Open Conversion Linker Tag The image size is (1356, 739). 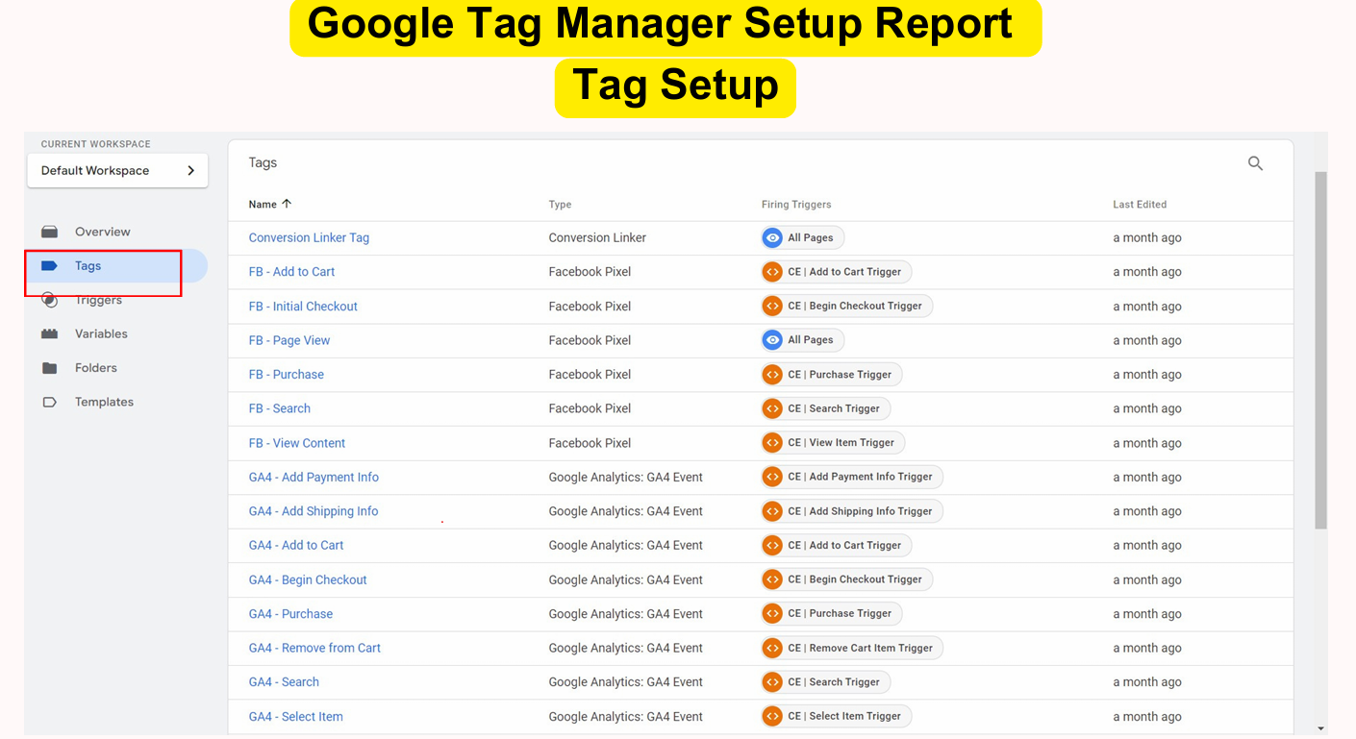click(x=309, y=237)
